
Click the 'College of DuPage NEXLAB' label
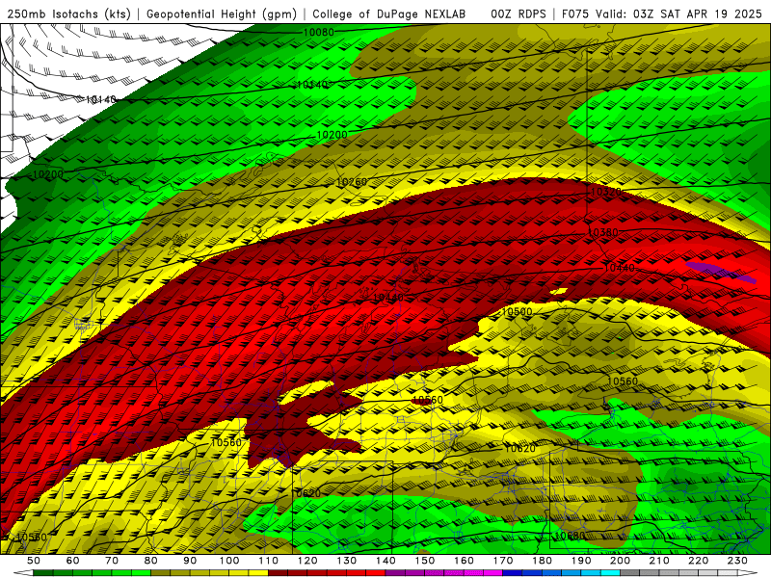point(389,13)
